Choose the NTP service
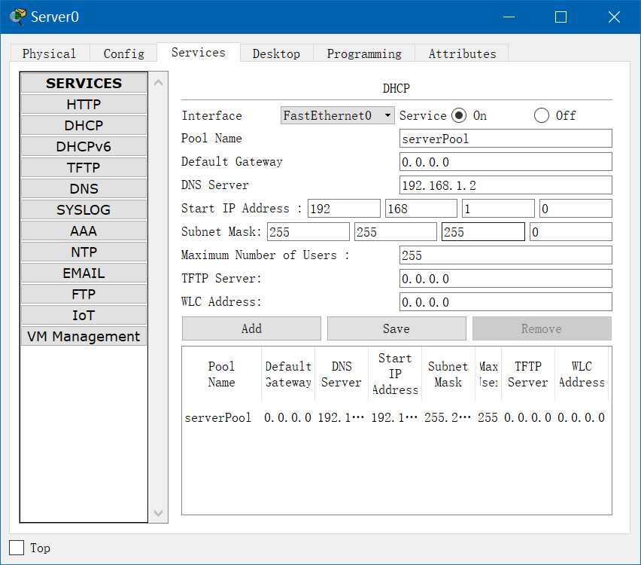The width and height of the screenshot is (641, 565). pyautogui.click(x=84, y=252)
